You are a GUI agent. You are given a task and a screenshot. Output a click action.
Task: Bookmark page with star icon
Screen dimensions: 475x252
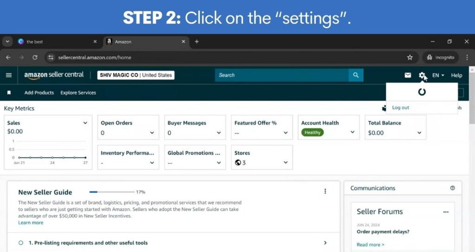point(410,57)
